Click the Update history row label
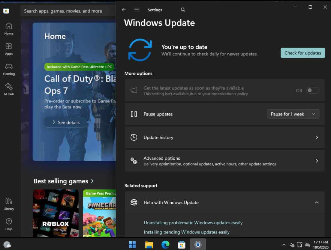The width and height of the screenshot is (331, 250). (x=158, y=137)
